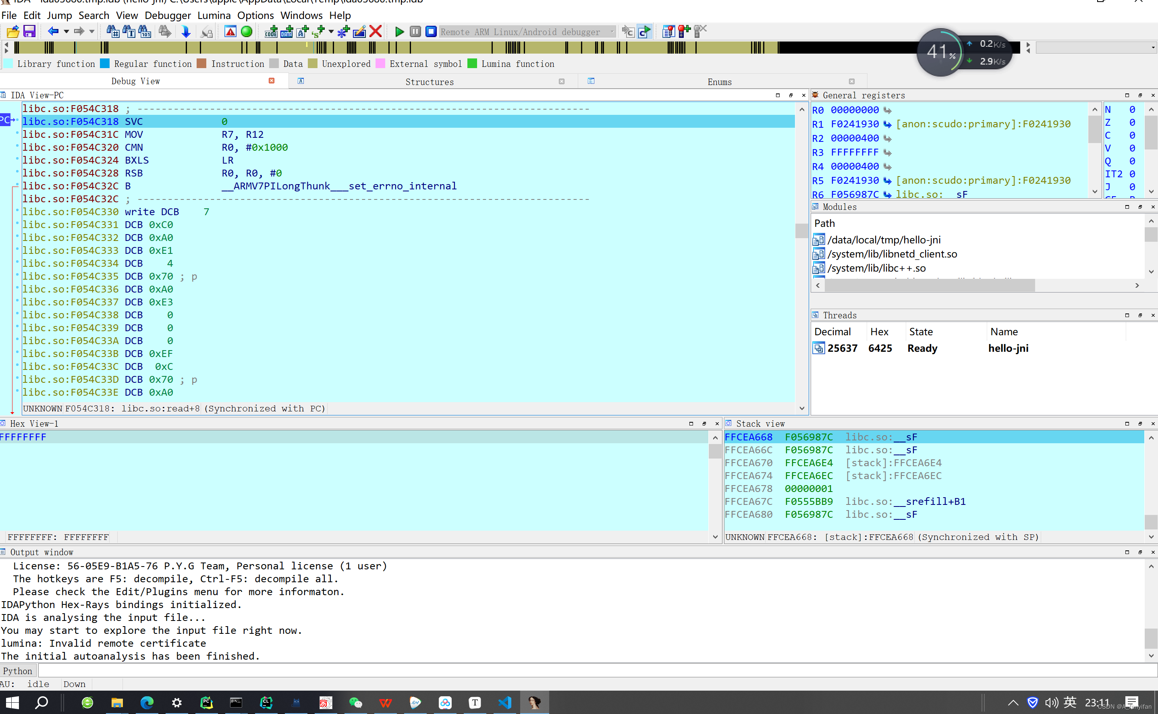Click the Instruction legend color swatch
This screenshot has width=1158, height=714.
pos(201,63)
